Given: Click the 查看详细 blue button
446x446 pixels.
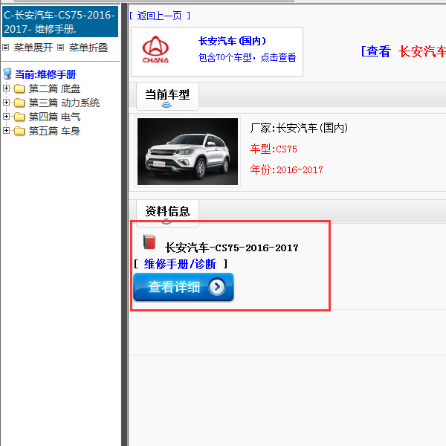Looking at the screenshot, I should pos(184,287).
